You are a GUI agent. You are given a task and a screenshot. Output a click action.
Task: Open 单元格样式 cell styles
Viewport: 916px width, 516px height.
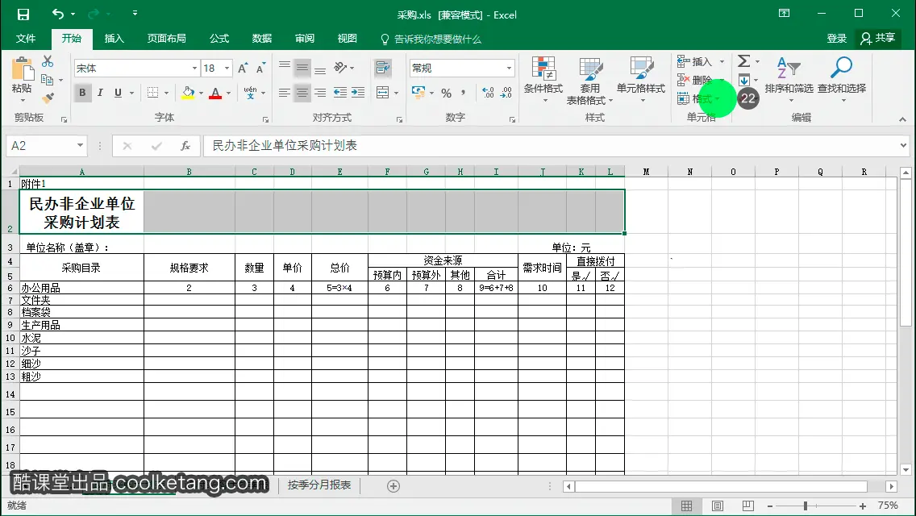pos(641,80)
